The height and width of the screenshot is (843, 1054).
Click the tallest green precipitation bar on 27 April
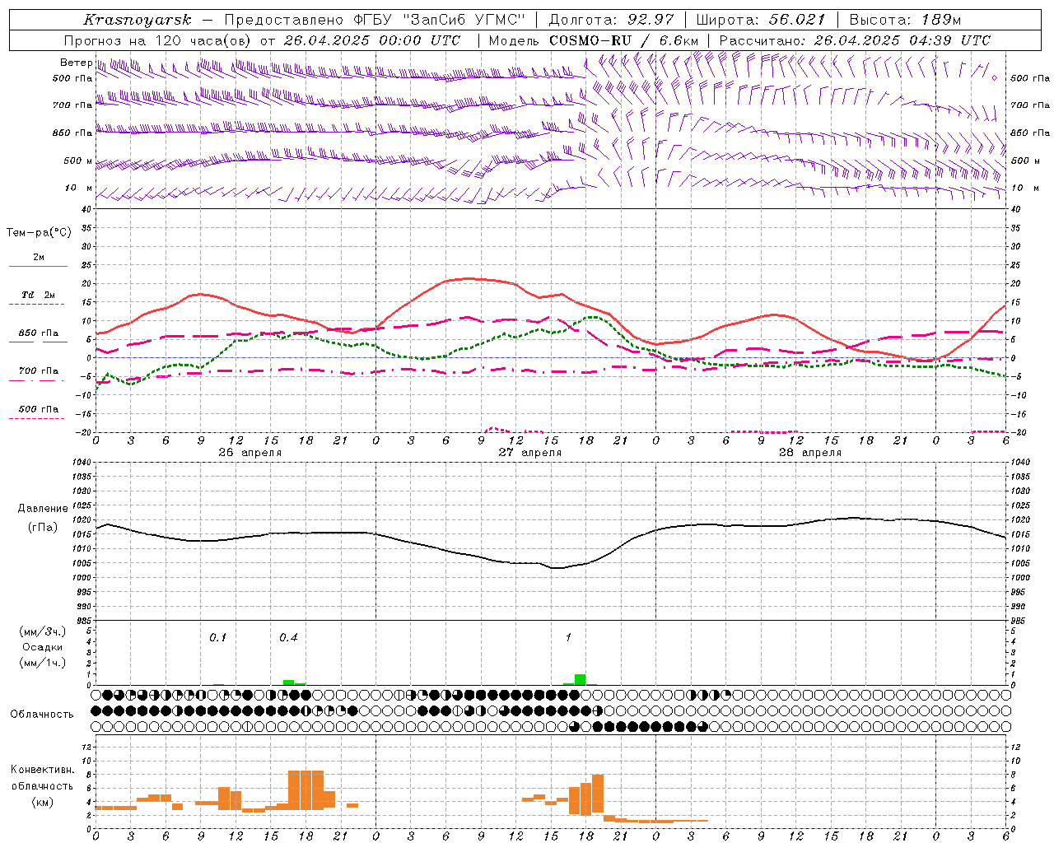click(581, 679)
